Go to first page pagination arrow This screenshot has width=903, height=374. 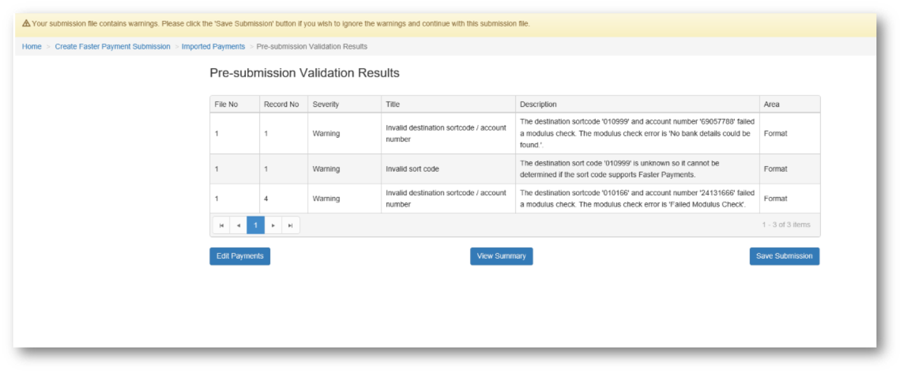tap(221, 226)
